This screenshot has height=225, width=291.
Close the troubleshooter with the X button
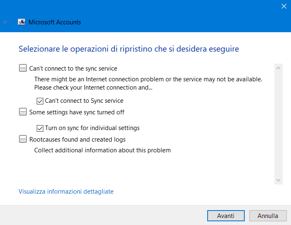pyautogui.click(x=284, y=6)
